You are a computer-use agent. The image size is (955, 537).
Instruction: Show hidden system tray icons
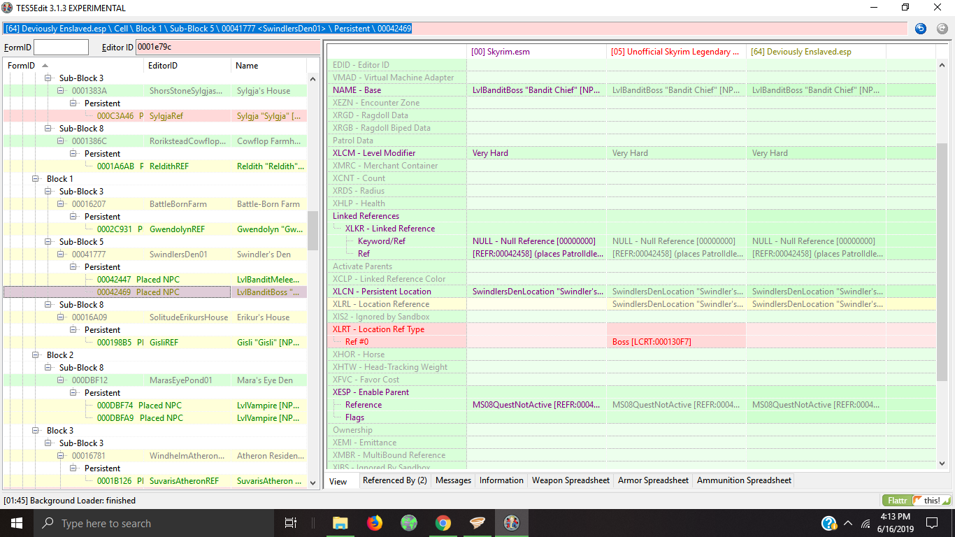coord(849,523)
